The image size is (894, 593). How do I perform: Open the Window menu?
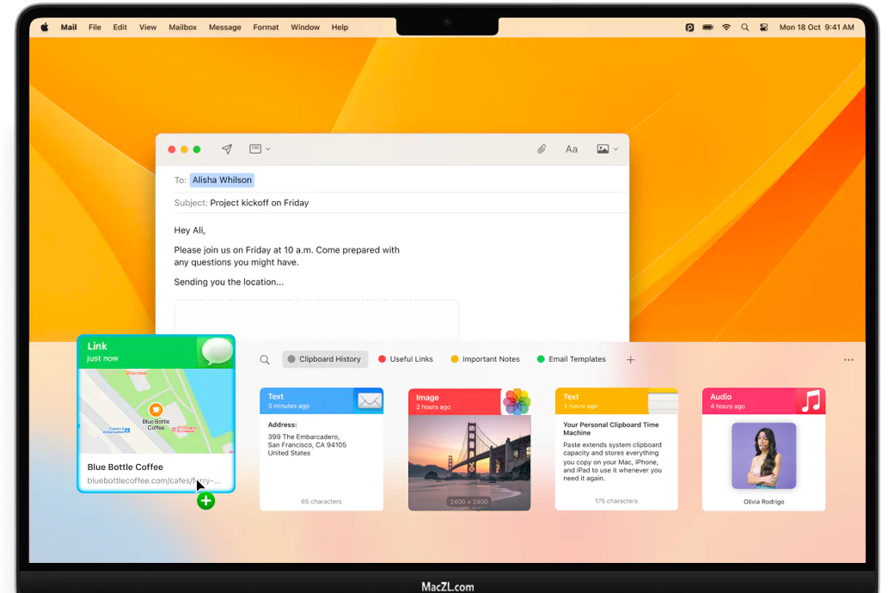click(x=305, y=27)
